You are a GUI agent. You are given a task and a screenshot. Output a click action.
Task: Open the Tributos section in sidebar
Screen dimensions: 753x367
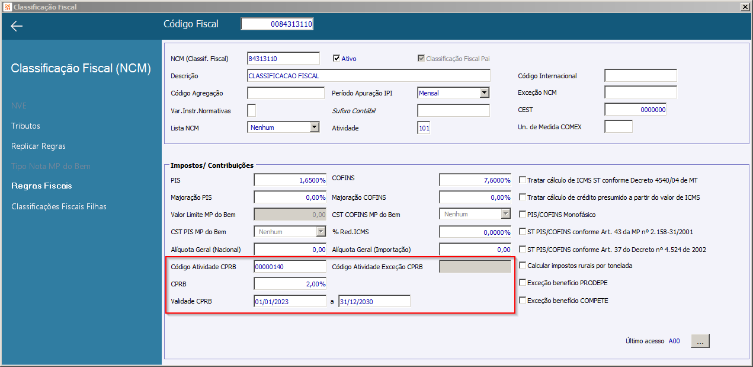pyautogui.click(x=25, y=126)
